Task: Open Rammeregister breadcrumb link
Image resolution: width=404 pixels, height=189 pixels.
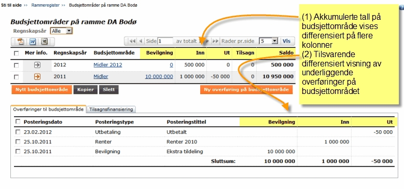Action: click(x=45, y=5)
